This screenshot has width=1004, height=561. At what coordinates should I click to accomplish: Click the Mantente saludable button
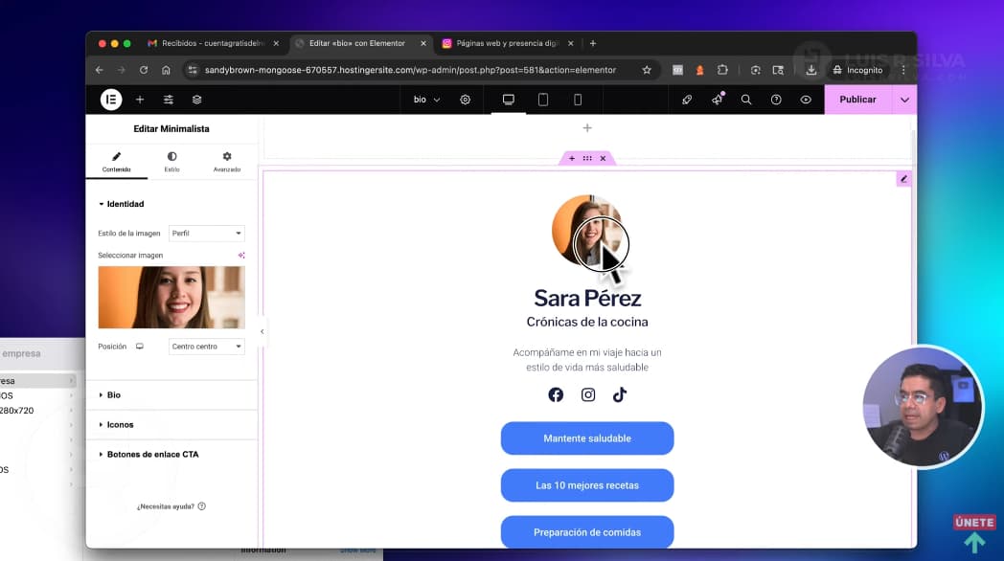tap(587, 438)
